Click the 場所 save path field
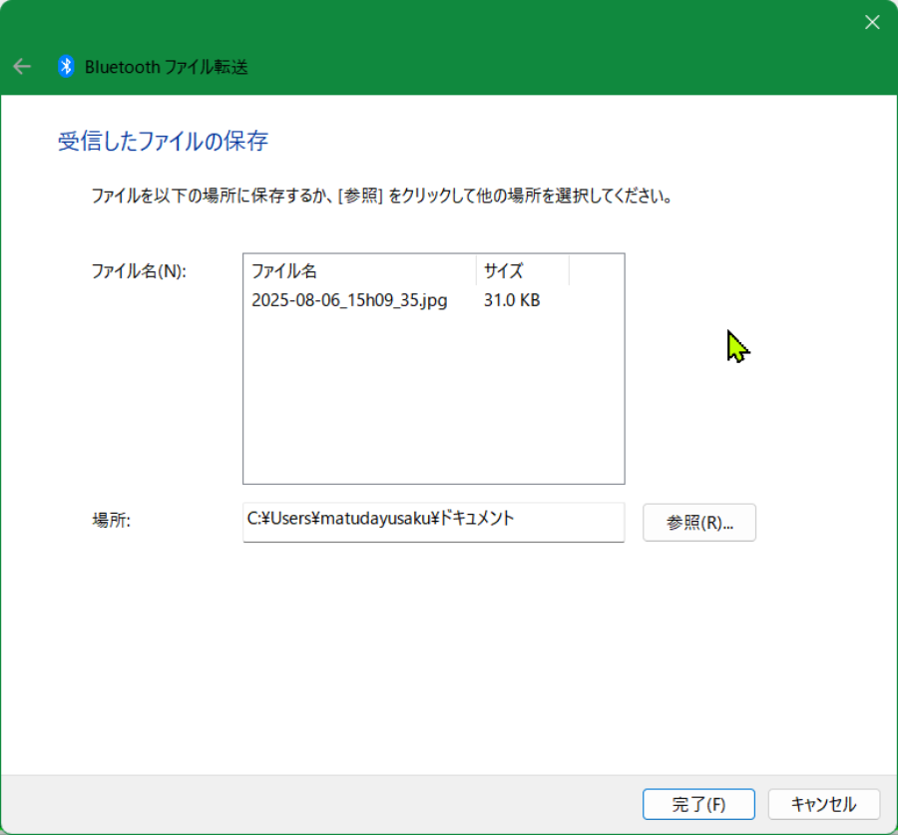Screen dimensions: 898x835 [434, 522]
